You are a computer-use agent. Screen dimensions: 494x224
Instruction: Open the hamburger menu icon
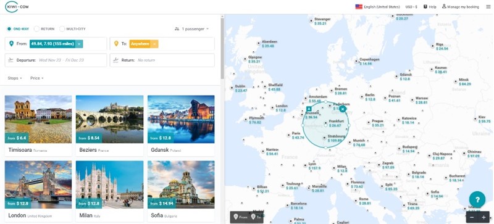[488, 7]
